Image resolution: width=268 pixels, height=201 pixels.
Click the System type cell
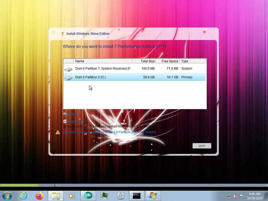(x=187, y=69)
